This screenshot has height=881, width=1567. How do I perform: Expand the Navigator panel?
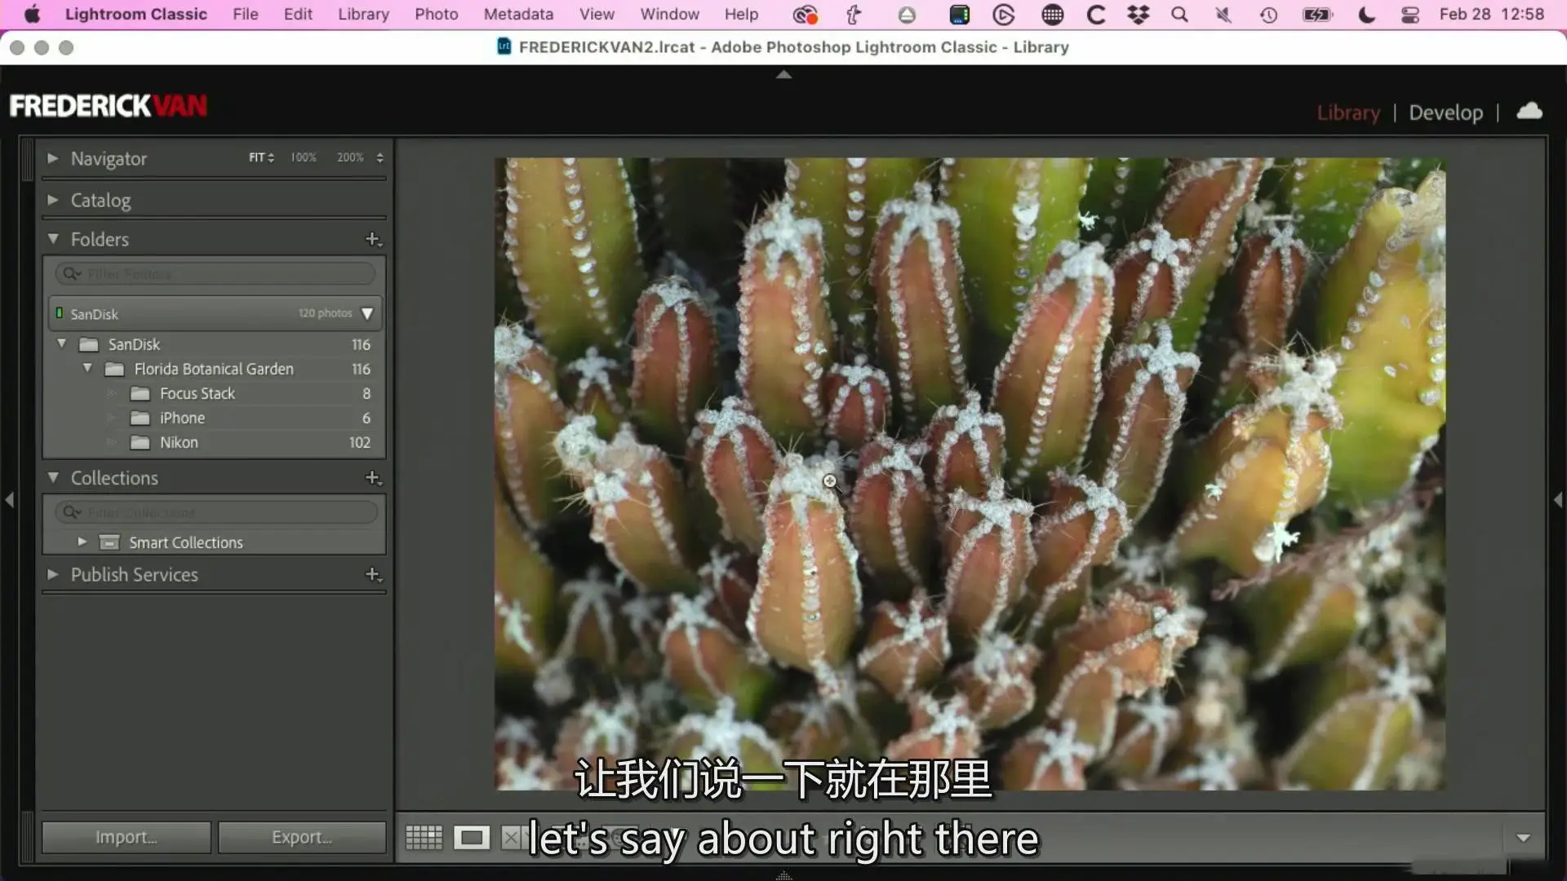(52, 158)
